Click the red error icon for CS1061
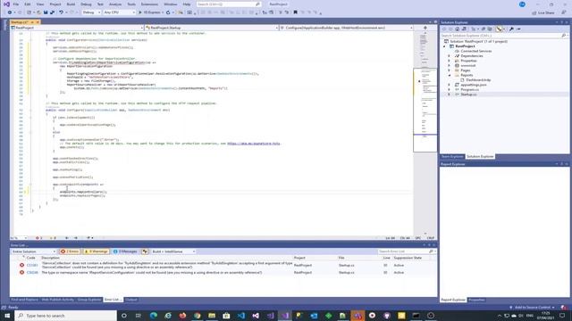Image resolution: width=572 pixels, height=321 pixels. tap(21, 266)
